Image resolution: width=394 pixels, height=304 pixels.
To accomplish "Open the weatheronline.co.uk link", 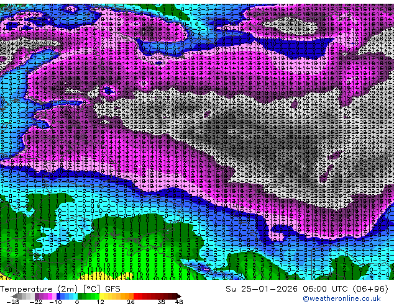I will pos(341,298).
